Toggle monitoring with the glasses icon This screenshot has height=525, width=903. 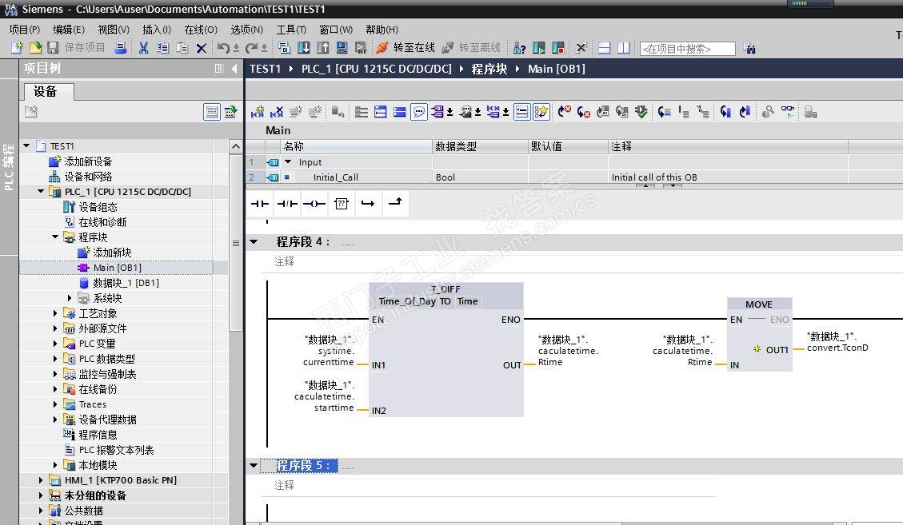point(787,112)
